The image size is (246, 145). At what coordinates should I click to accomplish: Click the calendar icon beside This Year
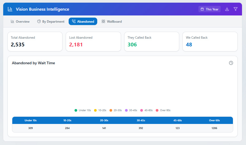pyautogui.click(x=202, y=9)
